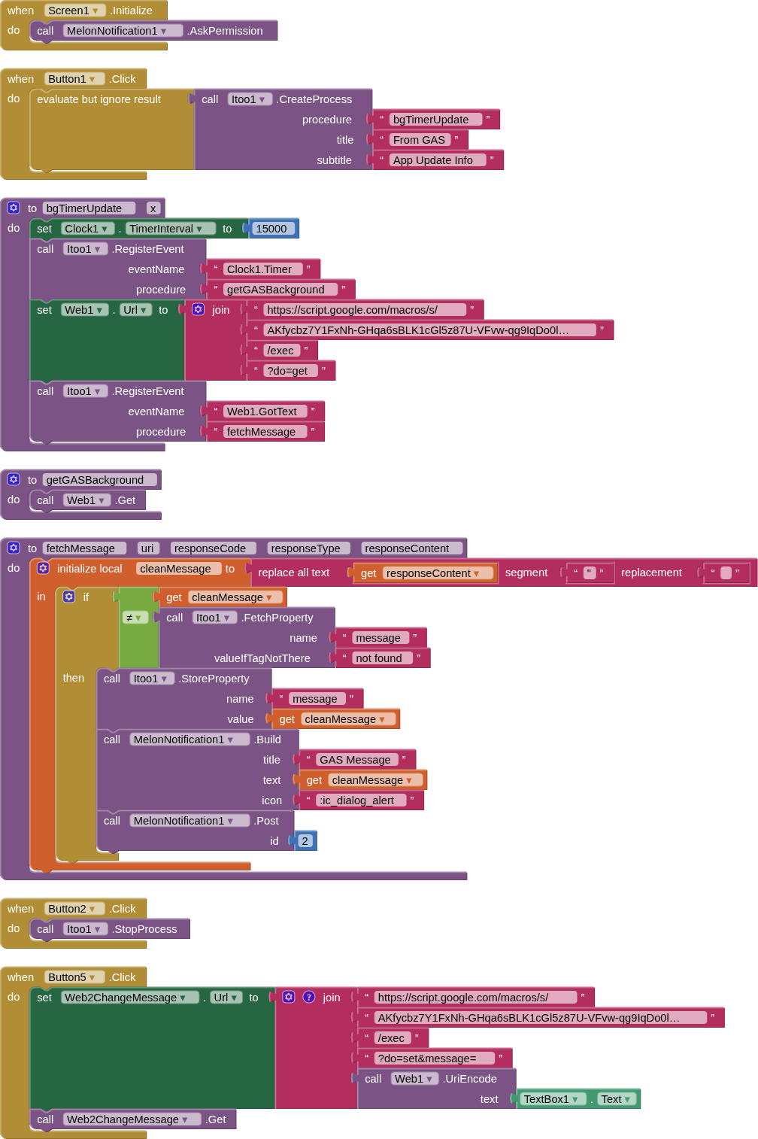Open the responseContent variable dropdown
This screenshot has height=1139, width=758.
tap(476, 573)
